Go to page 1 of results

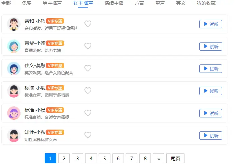pyautogui.click(x=51, y=158)
